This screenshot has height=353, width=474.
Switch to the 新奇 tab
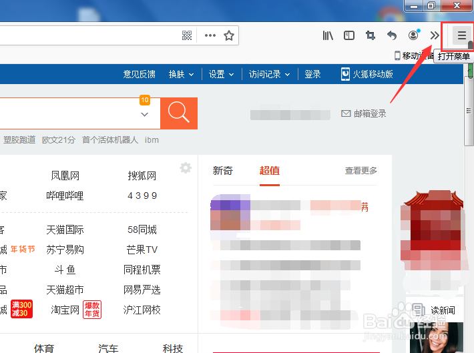[x=223, y=170]
